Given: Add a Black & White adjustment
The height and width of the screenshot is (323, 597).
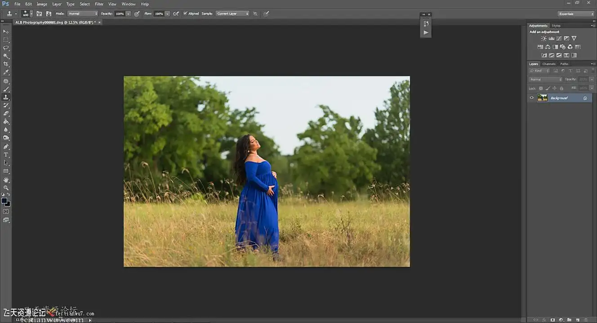Looking at the screenshot, I should coord(555,47).
